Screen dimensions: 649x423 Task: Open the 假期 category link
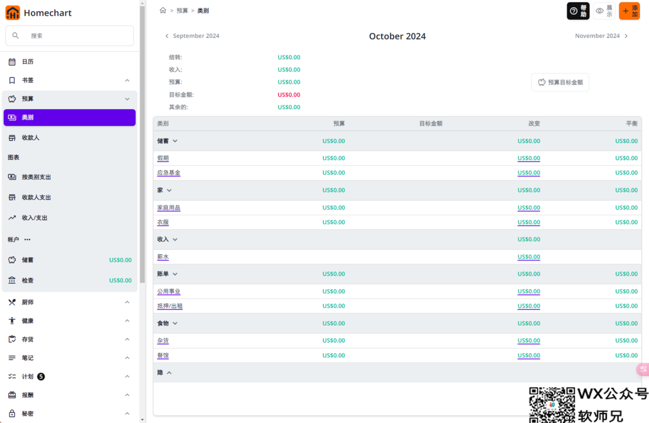[163, 158]
